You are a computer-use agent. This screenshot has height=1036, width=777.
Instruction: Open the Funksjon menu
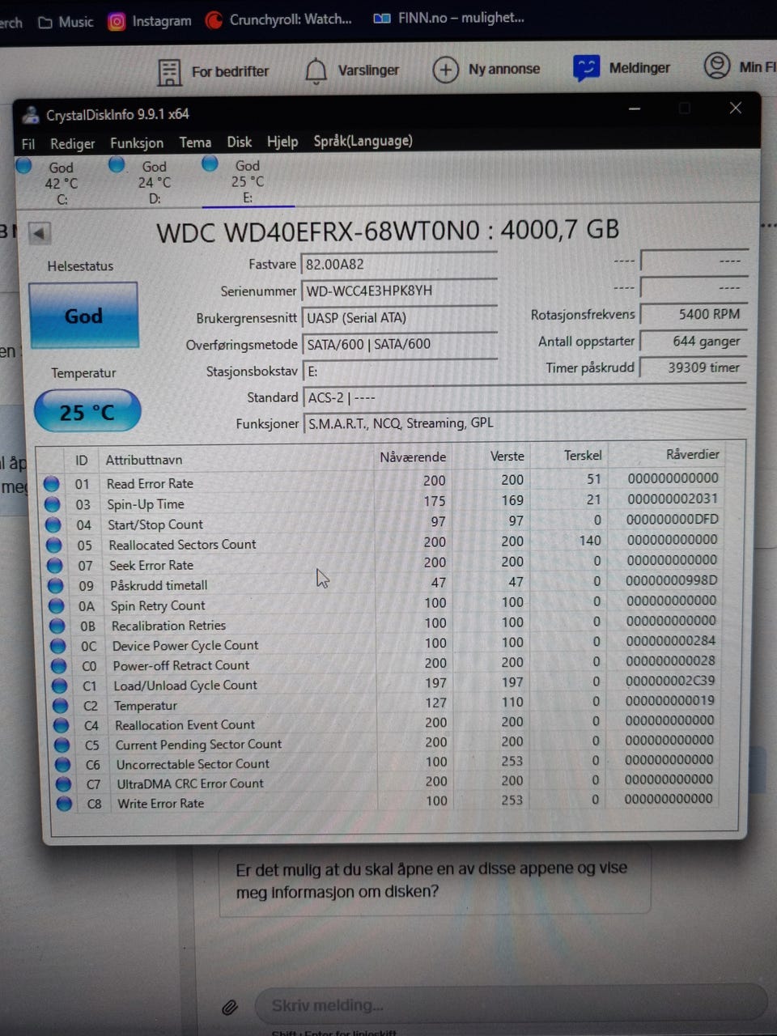(137, 142)
